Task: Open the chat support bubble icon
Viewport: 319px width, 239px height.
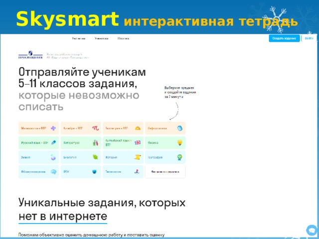Action: [312, 230]
